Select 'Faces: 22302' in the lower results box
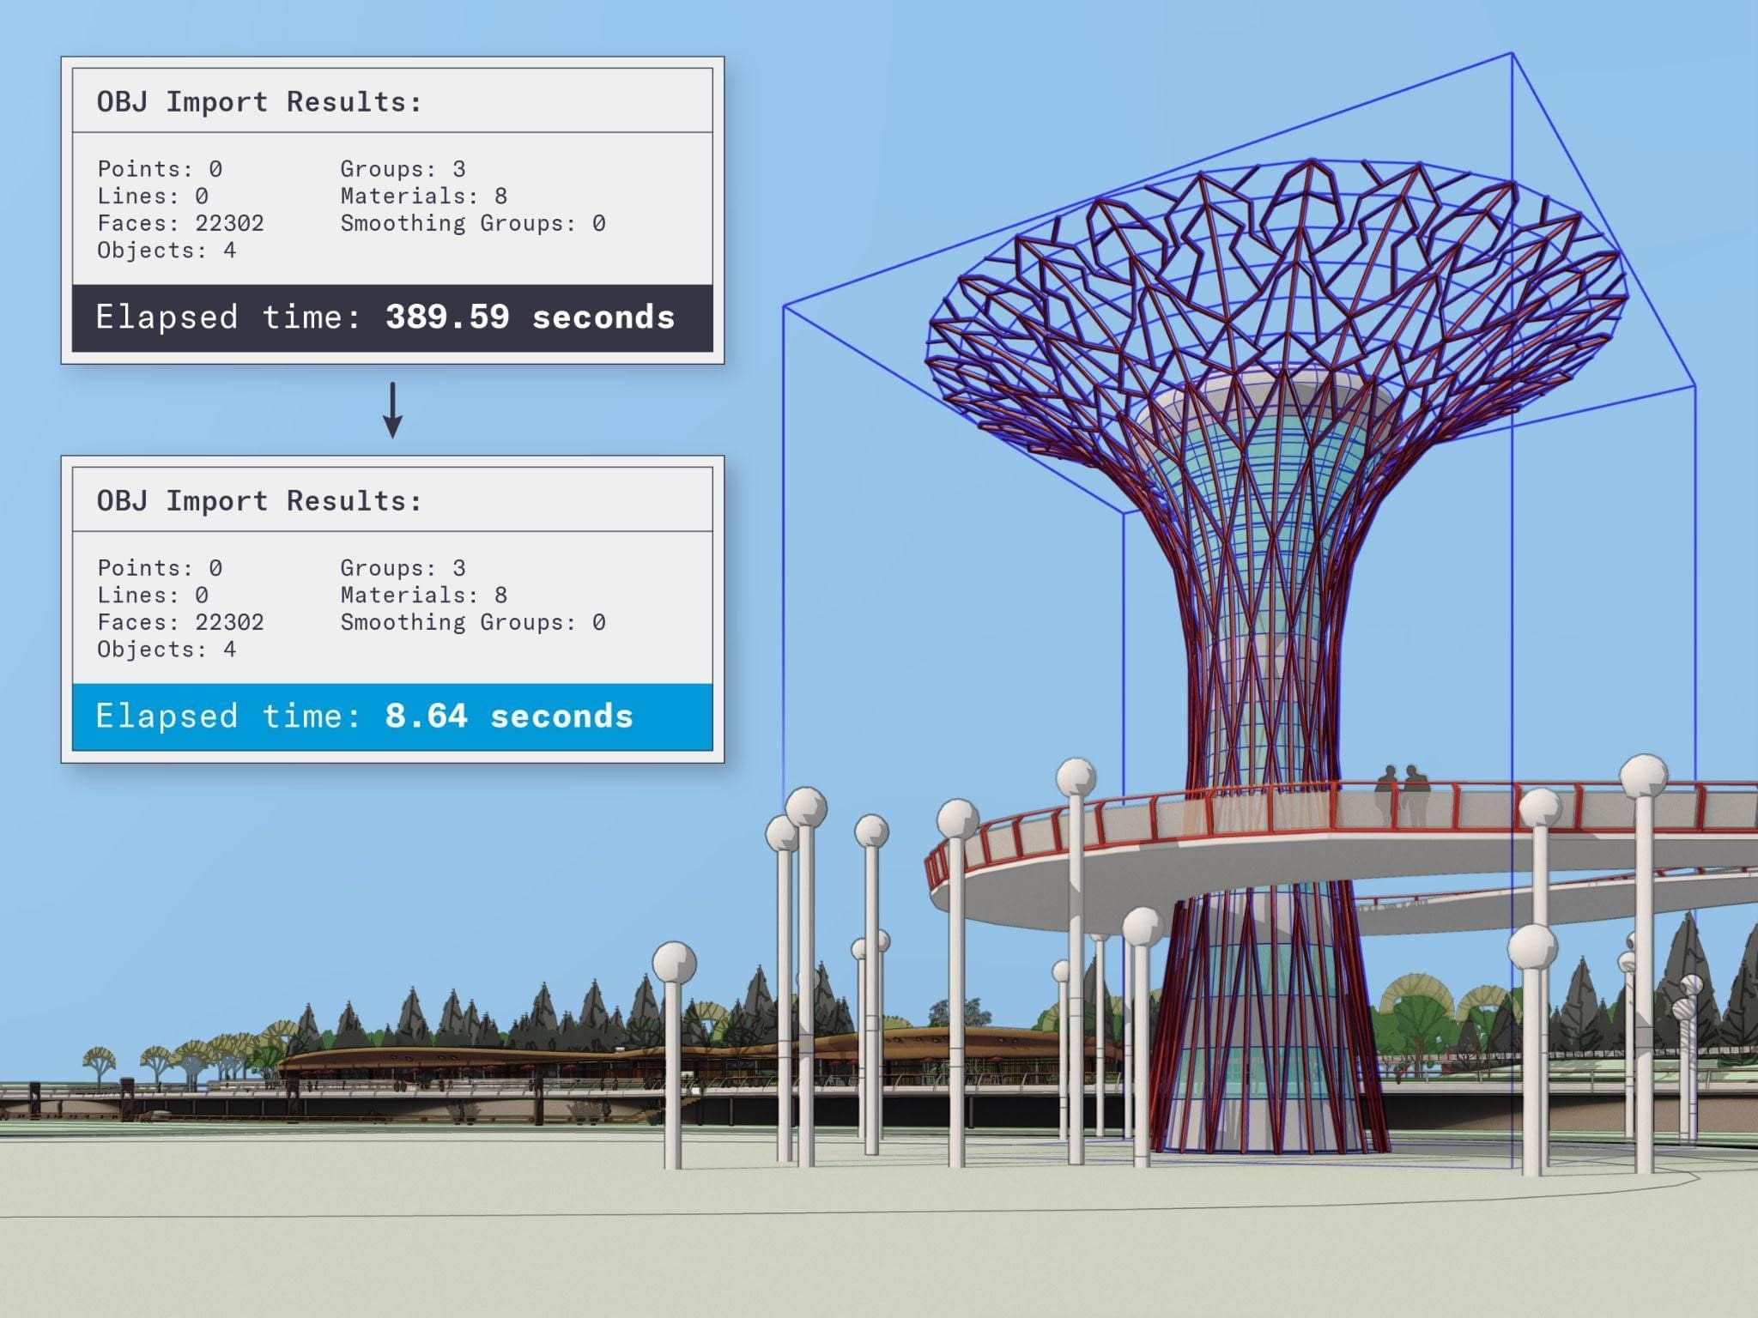 point(180,622)
